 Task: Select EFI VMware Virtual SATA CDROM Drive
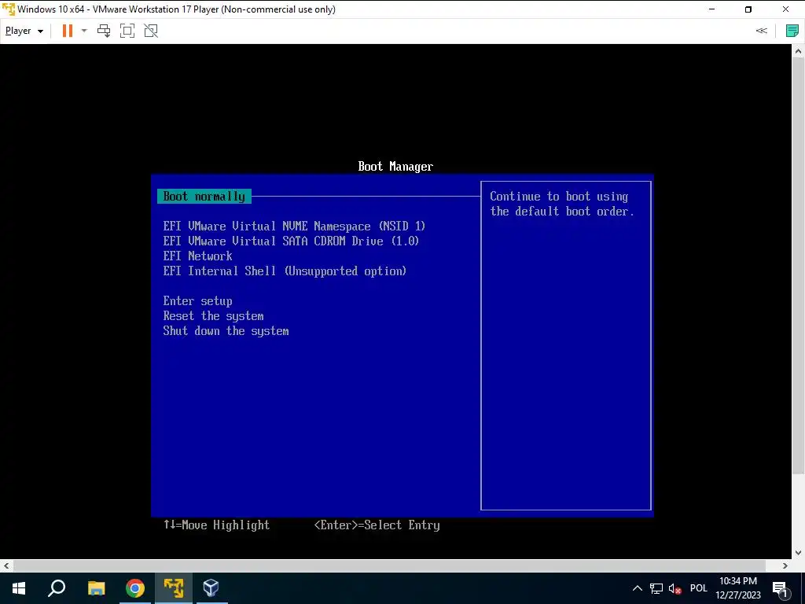pyautogui.click(x=291, y=241)
